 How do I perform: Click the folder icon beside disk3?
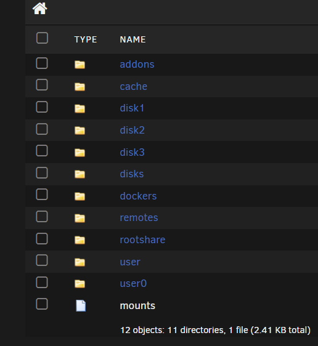tap(79, 152)
